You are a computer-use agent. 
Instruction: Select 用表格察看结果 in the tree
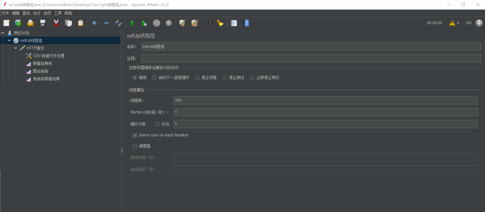(x=46, y=79)
